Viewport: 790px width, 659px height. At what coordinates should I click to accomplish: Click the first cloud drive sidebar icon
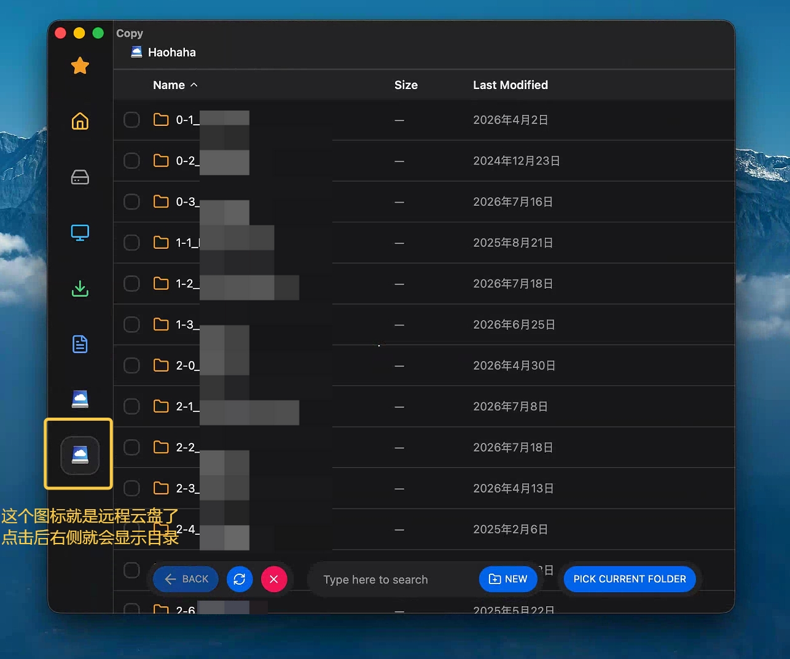pos(80,399)
